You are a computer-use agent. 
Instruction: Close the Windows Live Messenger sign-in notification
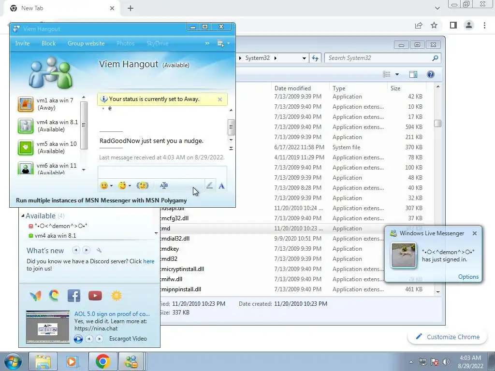pos(475,233)
